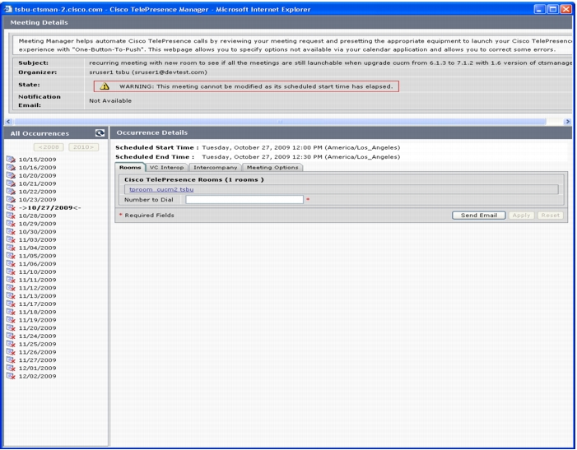577x450 pixels.
Task: Click the error icon beside 10/27/2009
Action: pyautogui.click(x=11, y=207)
